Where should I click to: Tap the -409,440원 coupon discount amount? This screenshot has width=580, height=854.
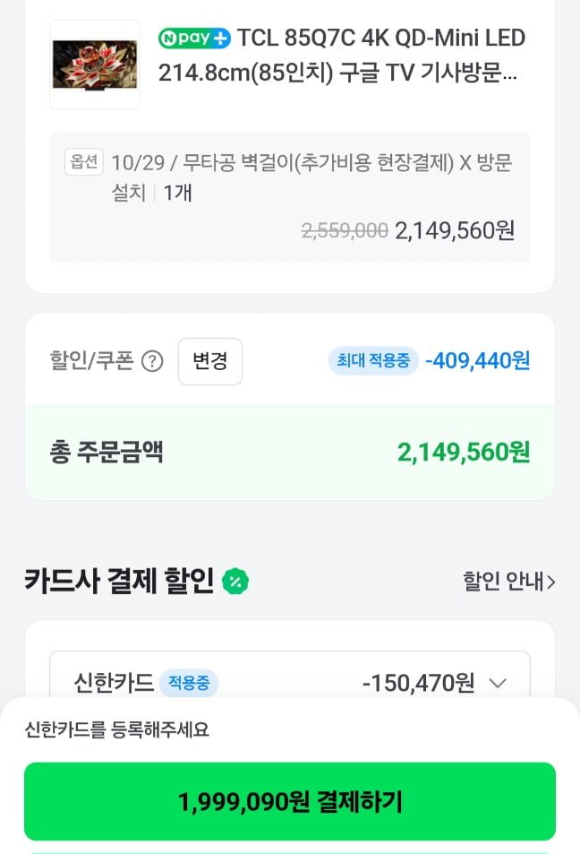pos(477,361)
